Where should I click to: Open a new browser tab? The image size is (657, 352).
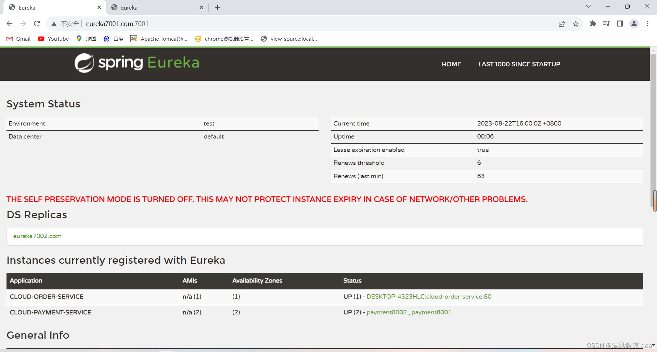pos(218,7)
